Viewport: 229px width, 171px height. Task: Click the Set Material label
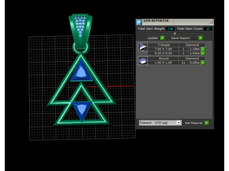click(194, 123)
